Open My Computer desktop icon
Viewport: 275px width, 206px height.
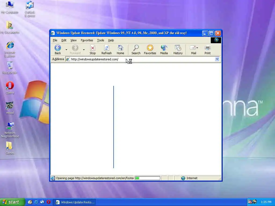coord(10,7)
